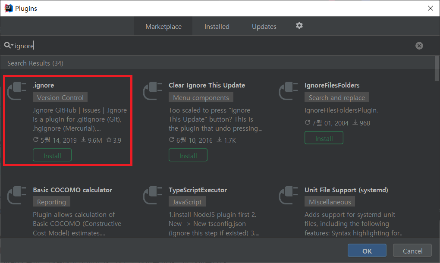
Task: Click the IgnoreFilesFoldersPlugin. description text
Action: pyautogui.click(x=341, y=110)
